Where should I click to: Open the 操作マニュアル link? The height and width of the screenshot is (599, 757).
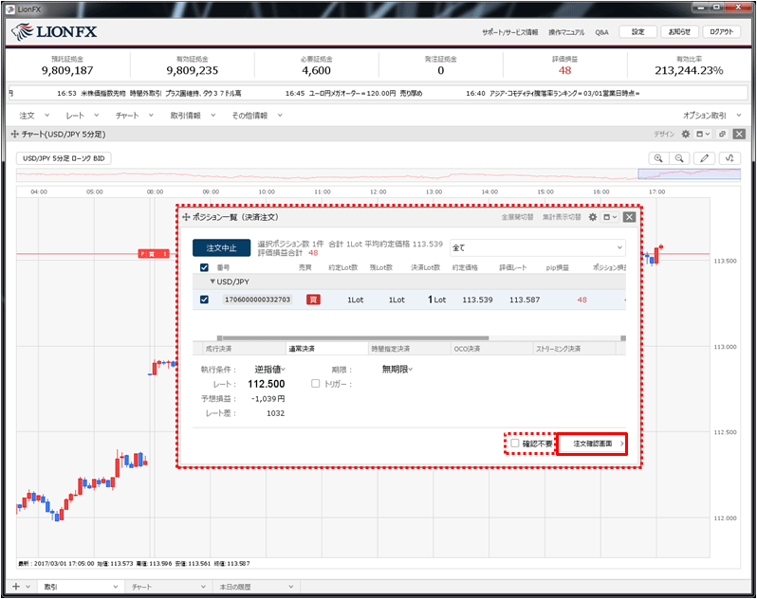[566, 32]
